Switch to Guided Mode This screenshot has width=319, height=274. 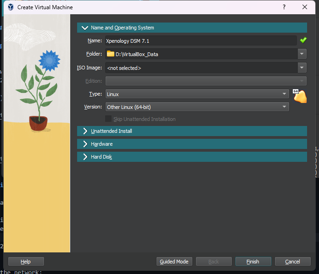pos(174,262)
